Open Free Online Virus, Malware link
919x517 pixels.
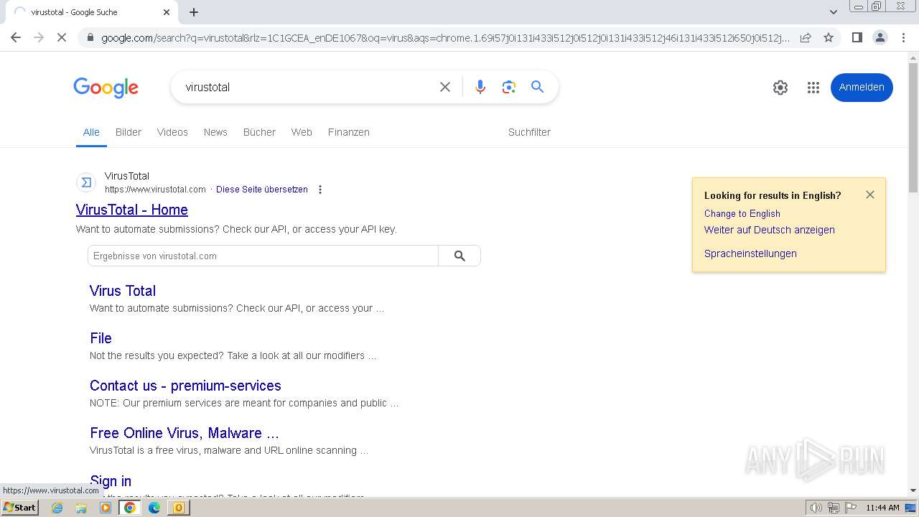tap(185, 433)
